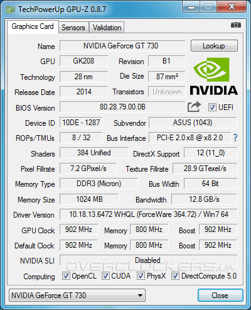Click the Close button
Viewport: 251px width, 310px height.
pos(220,296)
